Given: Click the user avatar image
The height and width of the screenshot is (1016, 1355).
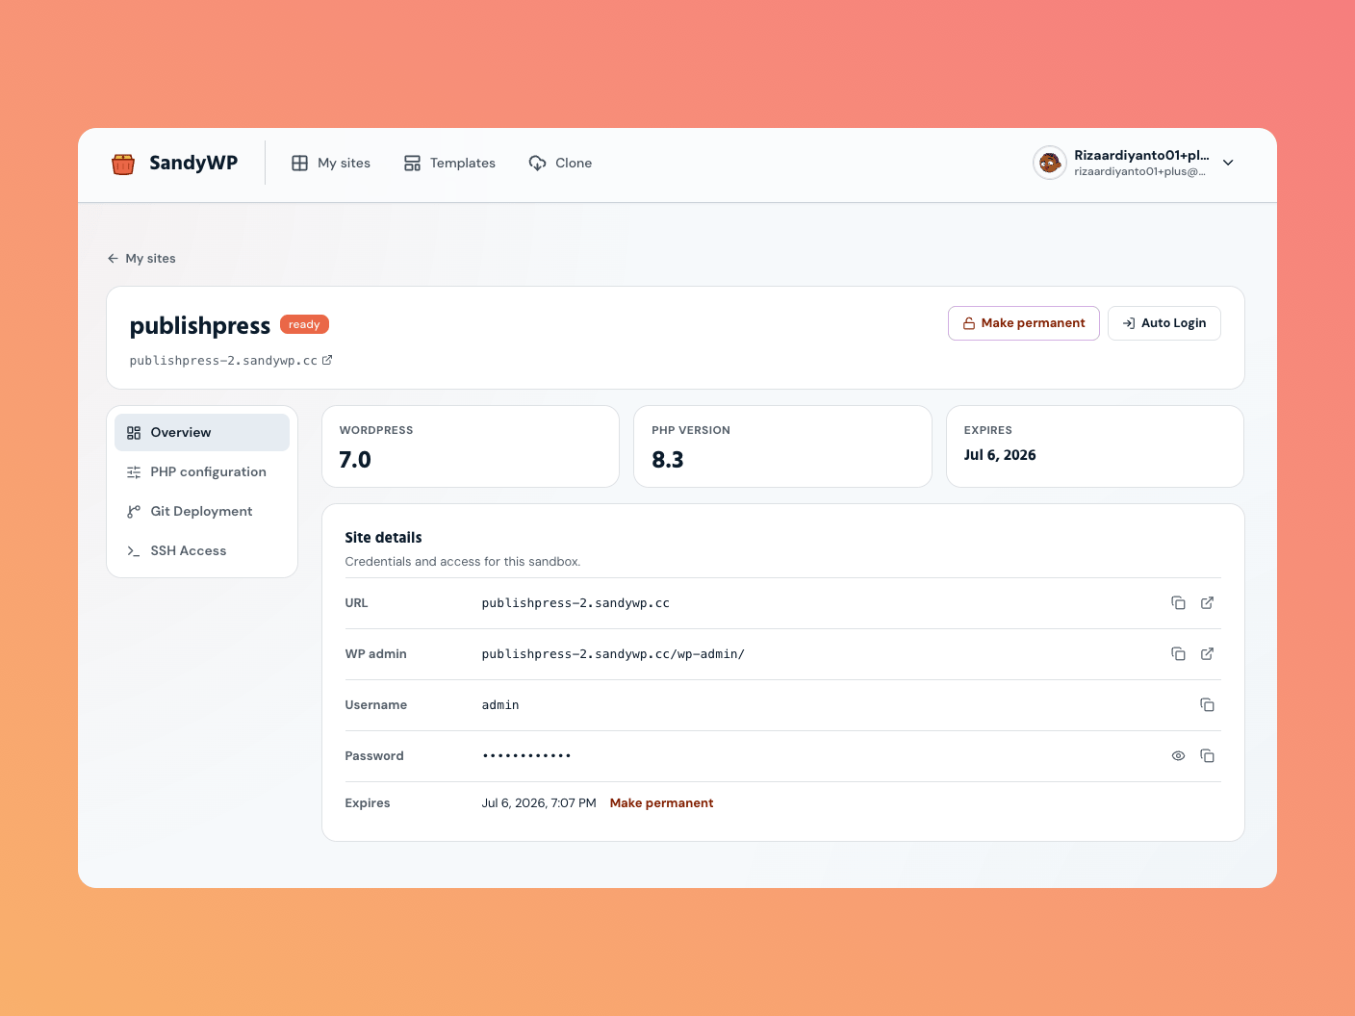Looking at the screenshot, I should tap(1049, 163).
